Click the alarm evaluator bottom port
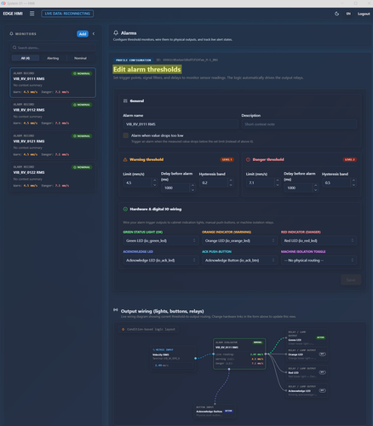This screenshot has height=426, width=373. click(x=229, y=369)
